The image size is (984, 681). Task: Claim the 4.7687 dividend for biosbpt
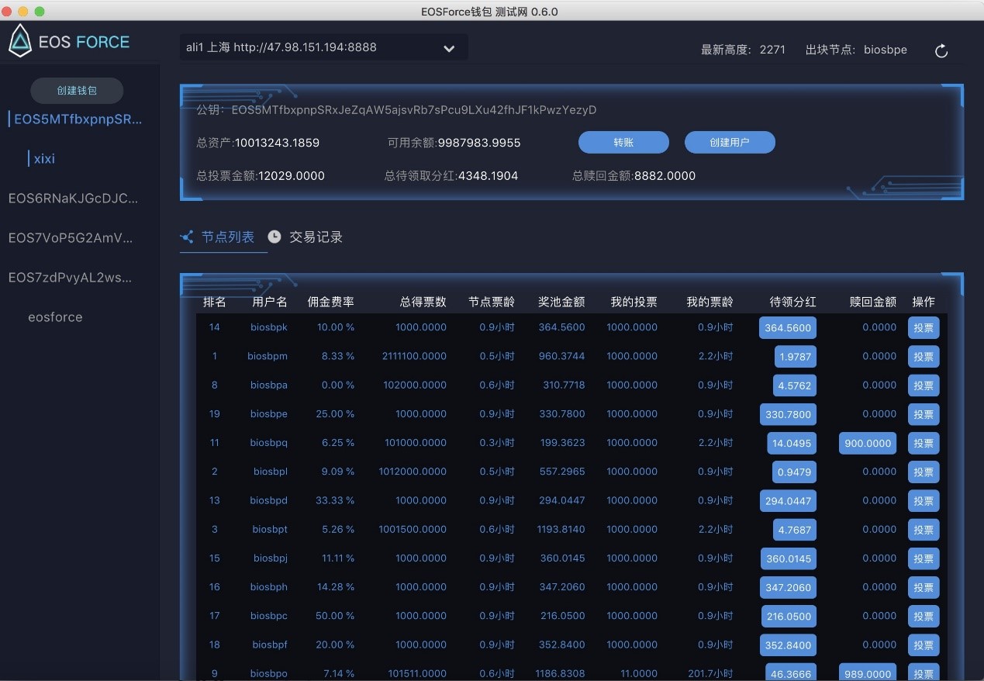[795, 530]
